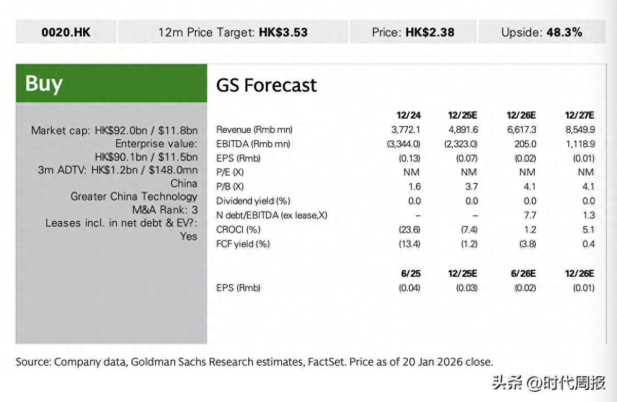Image resolution: width=617 pixels, height=402 pixels.
Task: Select the 12/27E column header
Action: coord(579,115)
